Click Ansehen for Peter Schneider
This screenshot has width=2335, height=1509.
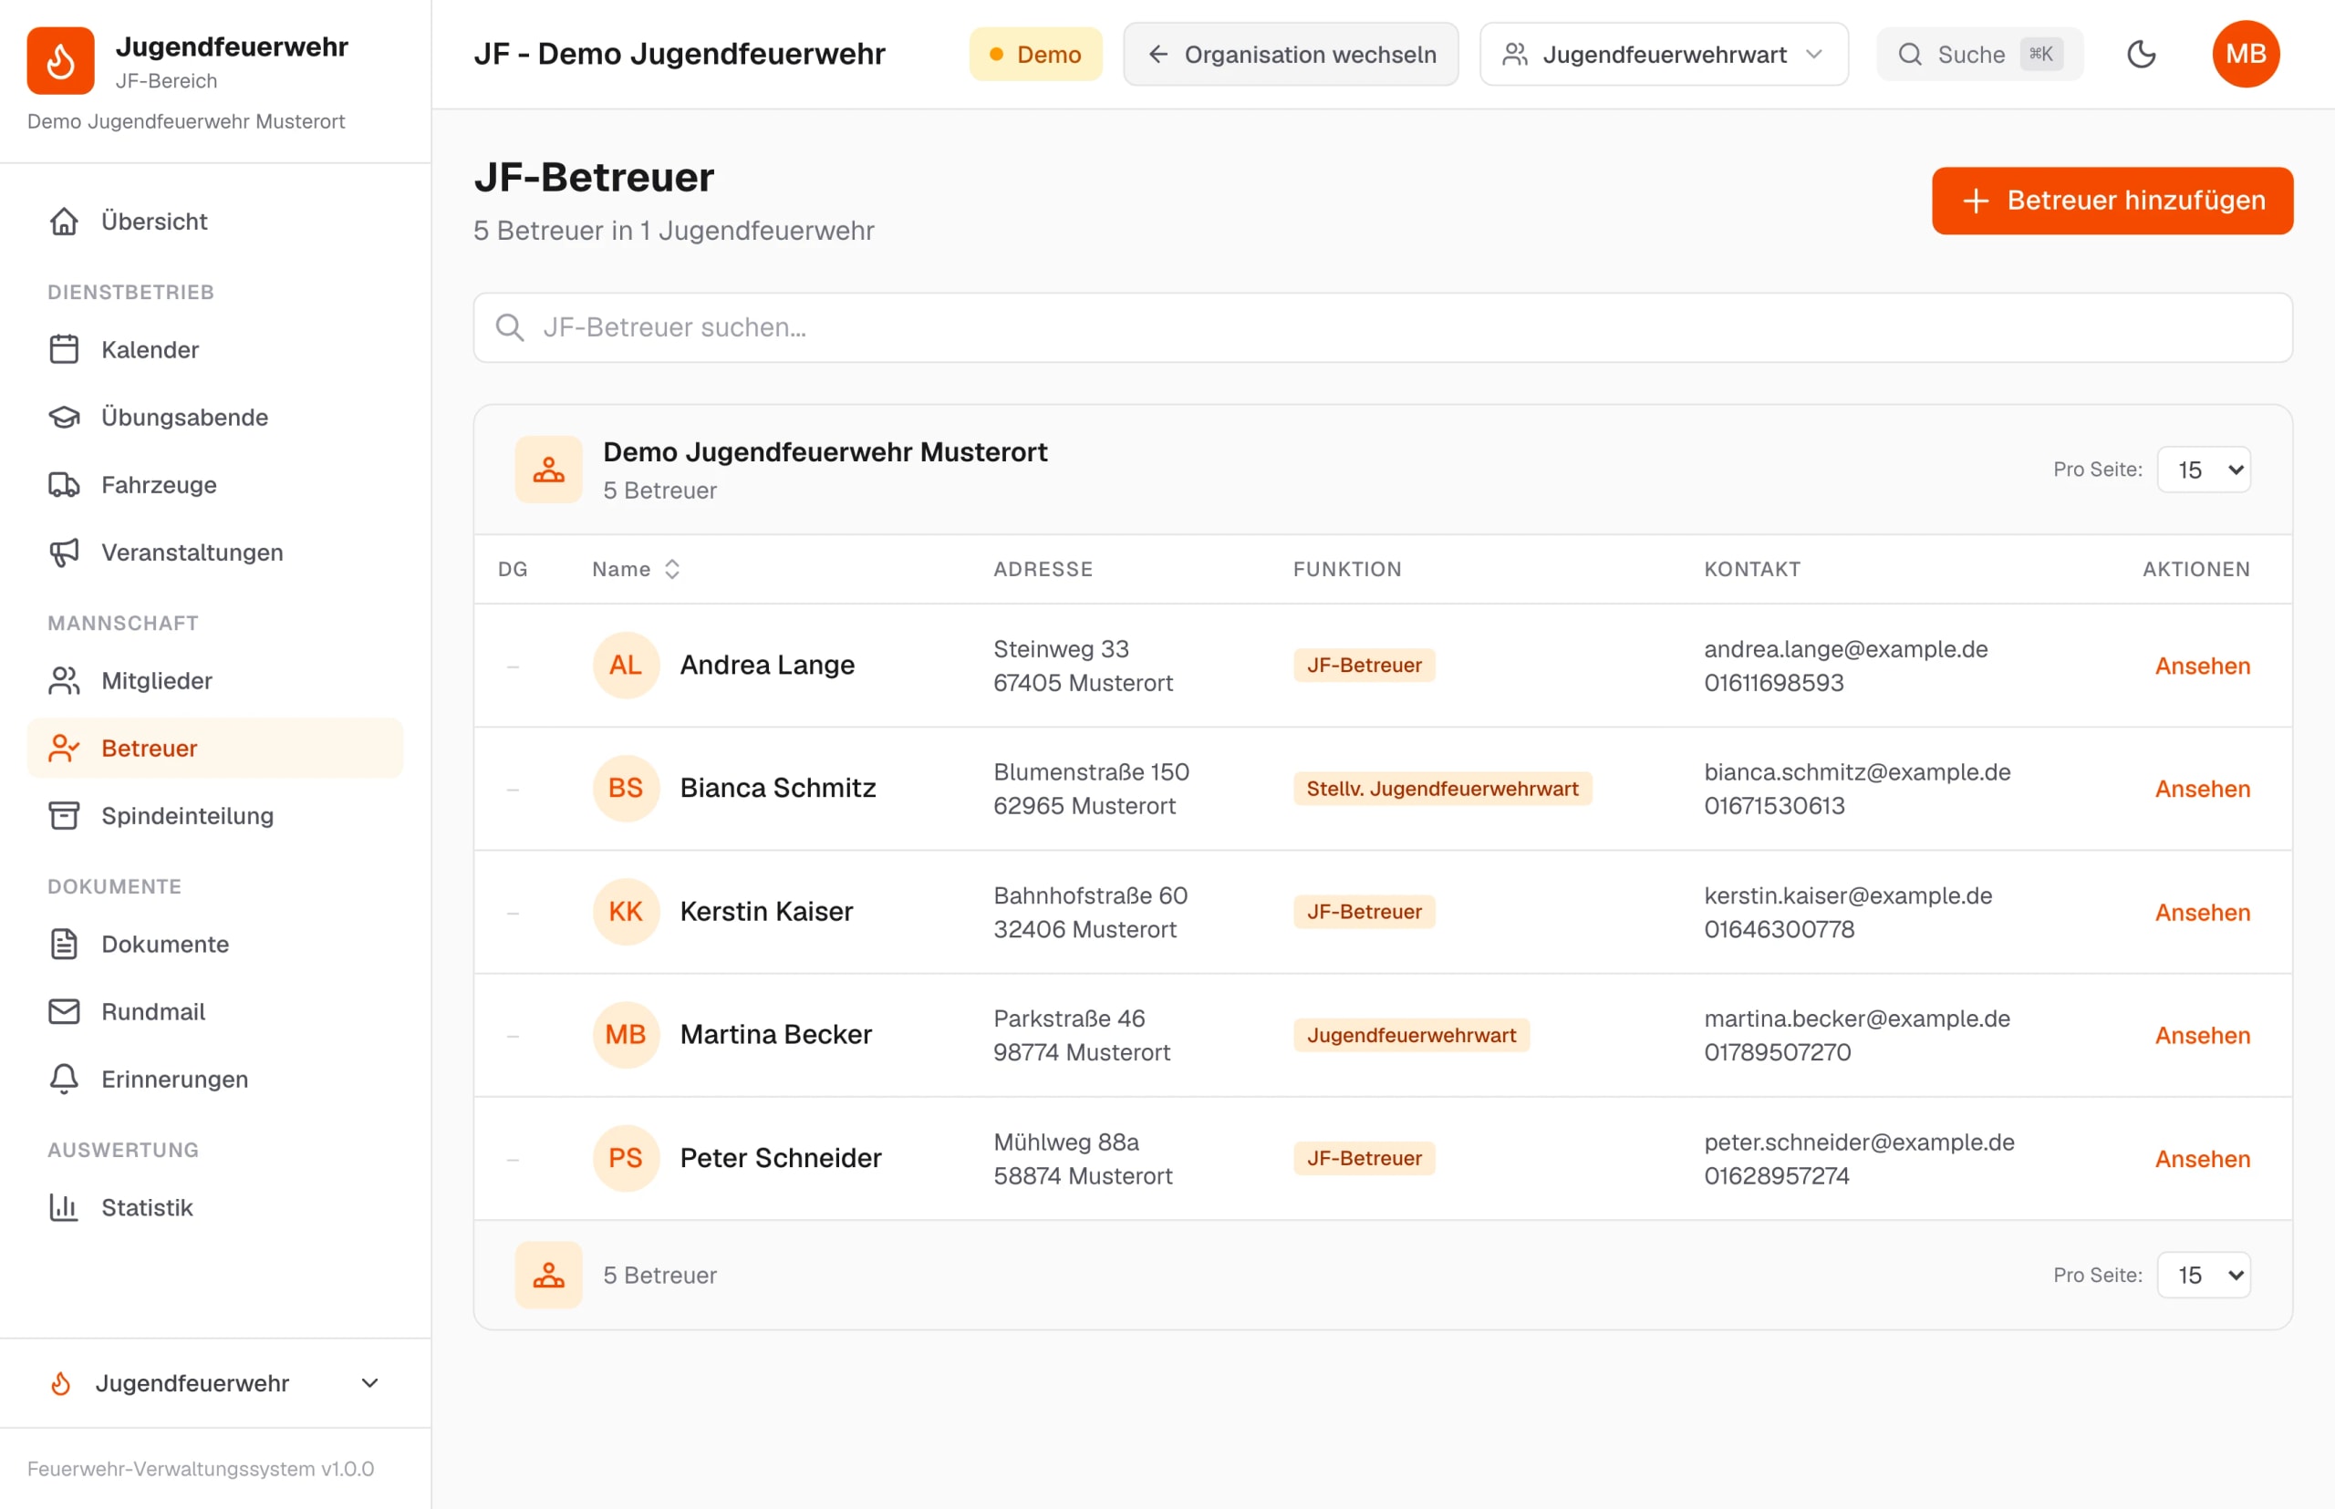coord(2202,1159)
